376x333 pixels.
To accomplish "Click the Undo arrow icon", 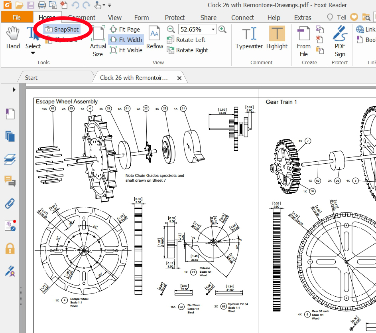I will (75, 5).
